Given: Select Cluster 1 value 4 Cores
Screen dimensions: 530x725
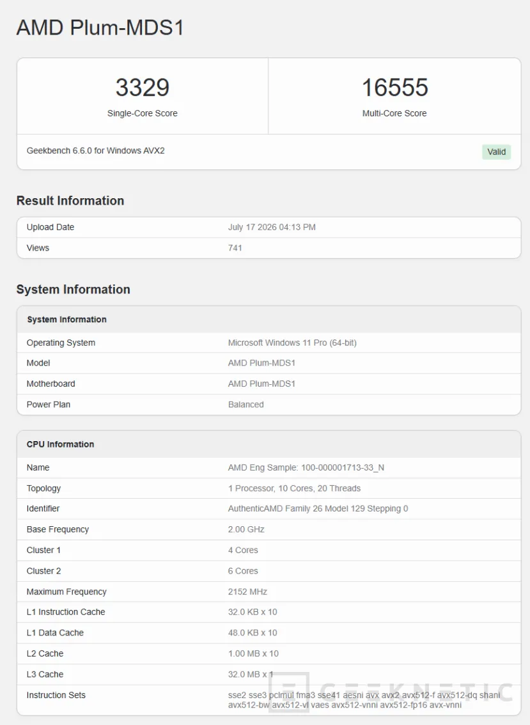Looking at the screenshot, I should click(x=243, y=550).
